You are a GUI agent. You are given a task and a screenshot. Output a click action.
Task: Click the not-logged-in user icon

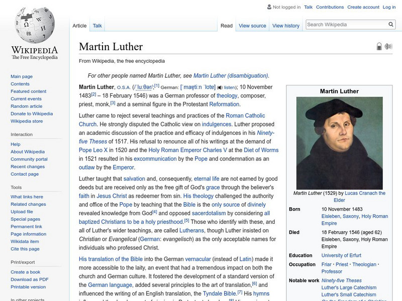pos(269,7)
